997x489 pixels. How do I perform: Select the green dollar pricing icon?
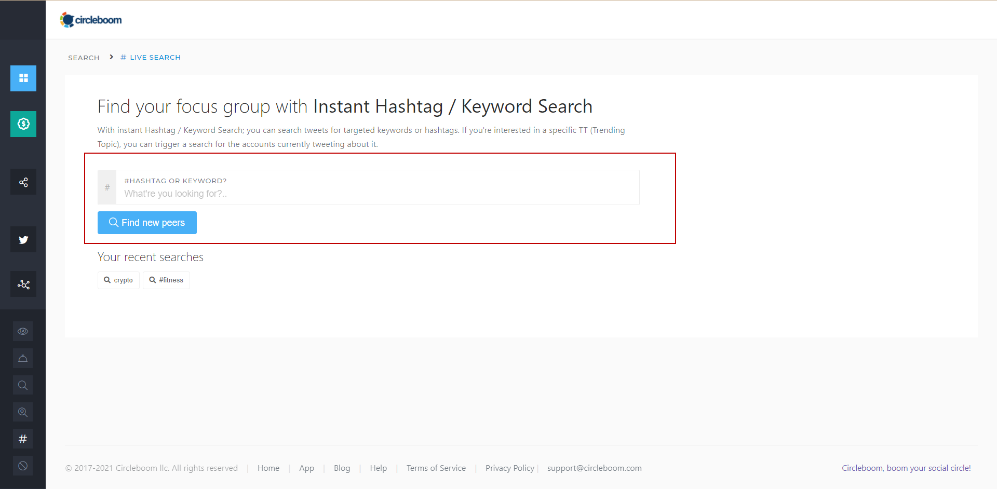click(x=23, y=124)
